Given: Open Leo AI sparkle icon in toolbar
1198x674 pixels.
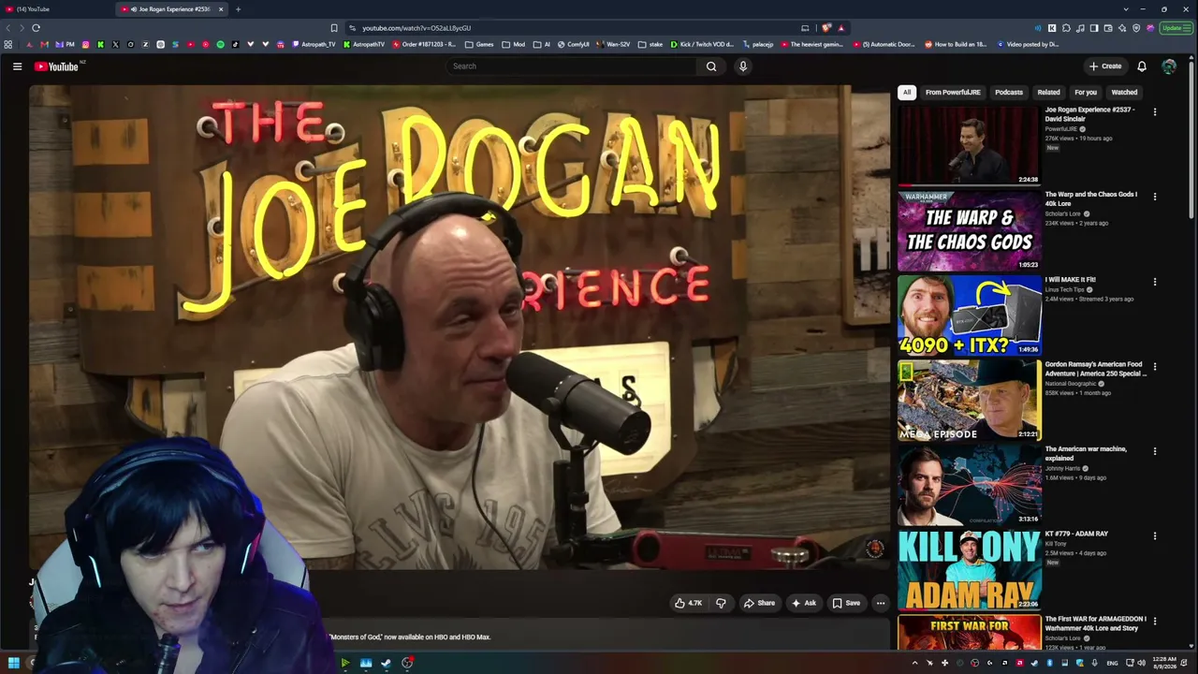Looking at the screenshot, I should pos(1122,28).
